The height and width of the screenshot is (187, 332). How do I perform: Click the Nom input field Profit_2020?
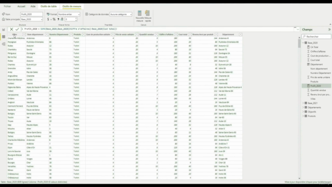(x=32, y=14)
